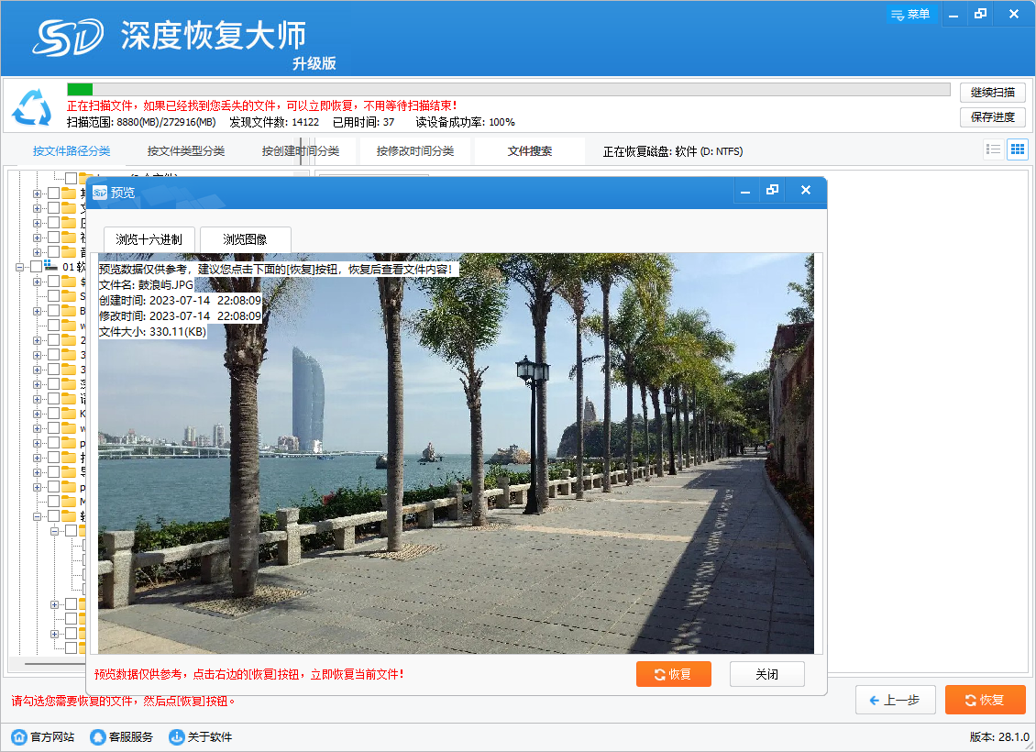Open 客服服务 support icon
Screen dimensions: 1036x752
96,737
